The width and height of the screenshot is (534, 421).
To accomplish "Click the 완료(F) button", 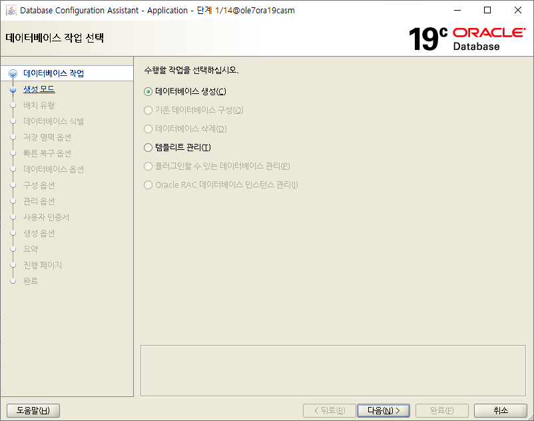I will (441, 410).
